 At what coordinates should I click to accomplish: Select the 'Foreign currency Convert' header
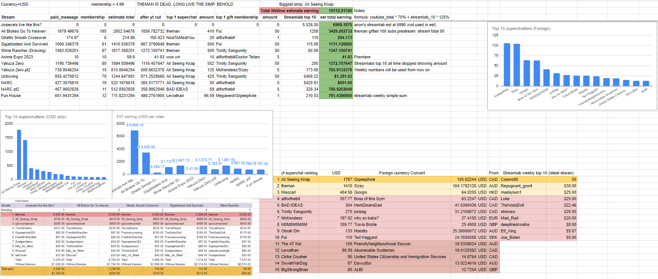coord(402,173)
